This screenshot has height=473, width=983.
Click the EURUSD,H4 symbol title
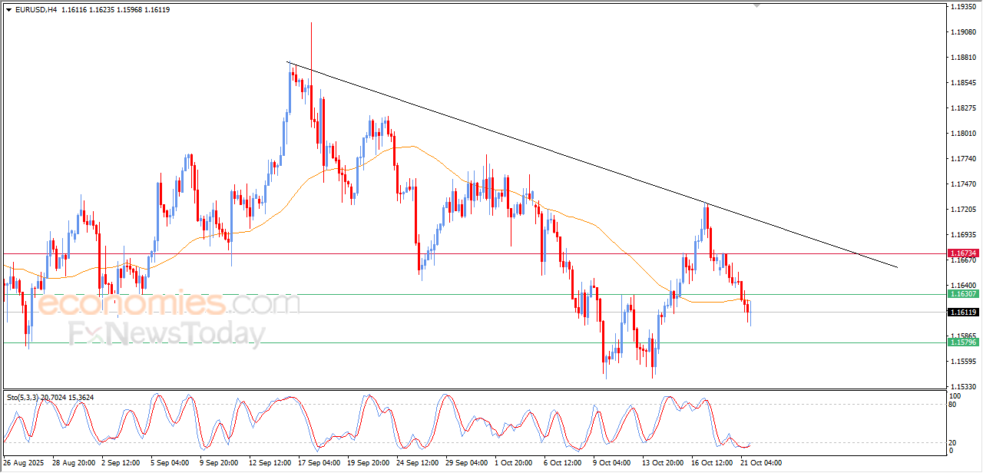[35, 10]
